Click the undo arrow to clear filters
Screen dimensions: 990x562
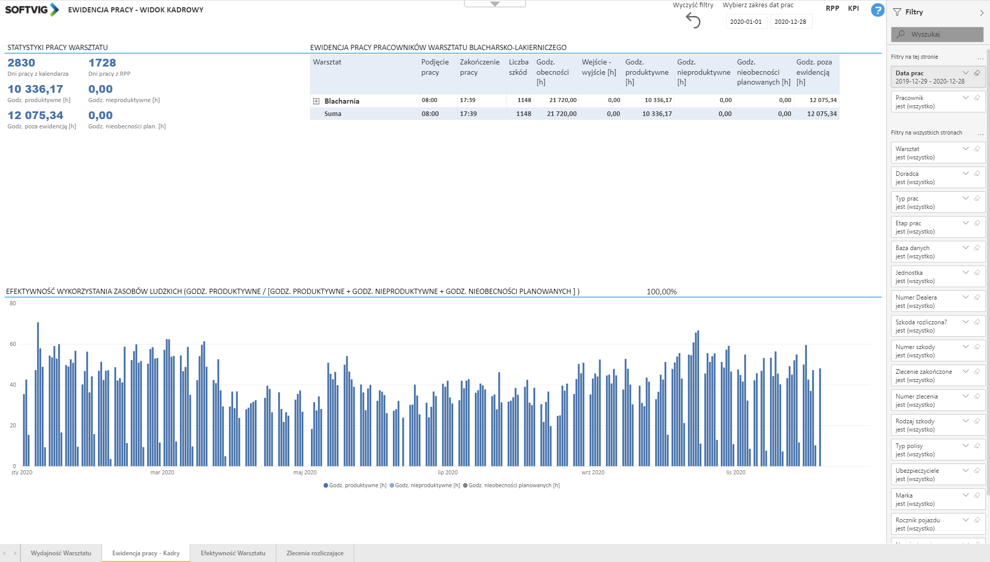coord(693,21)
